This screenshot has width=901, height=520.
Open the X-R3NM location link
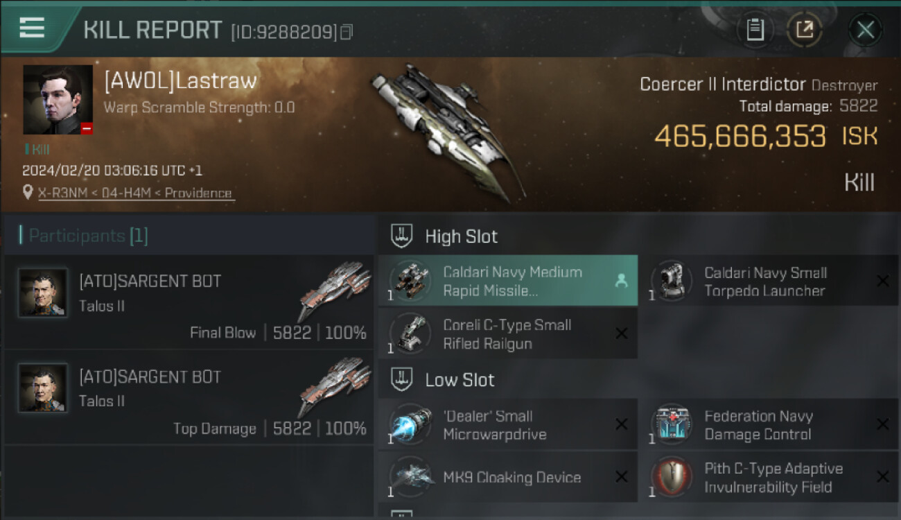(136, 193)
